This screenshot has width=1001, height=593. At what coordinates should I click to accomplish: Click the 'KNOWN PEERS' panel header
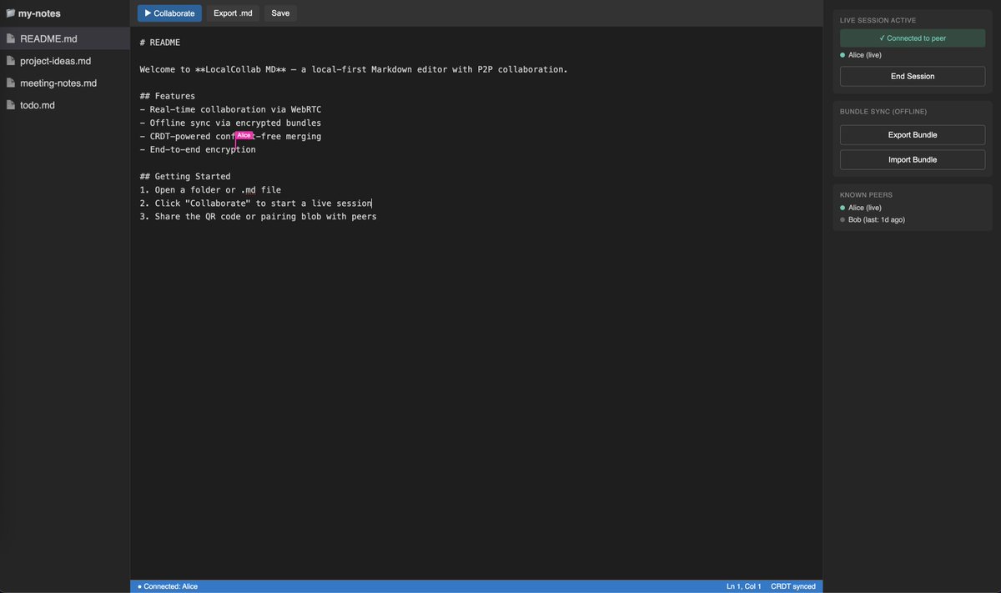pyautogui.click(x=866, y=195)
